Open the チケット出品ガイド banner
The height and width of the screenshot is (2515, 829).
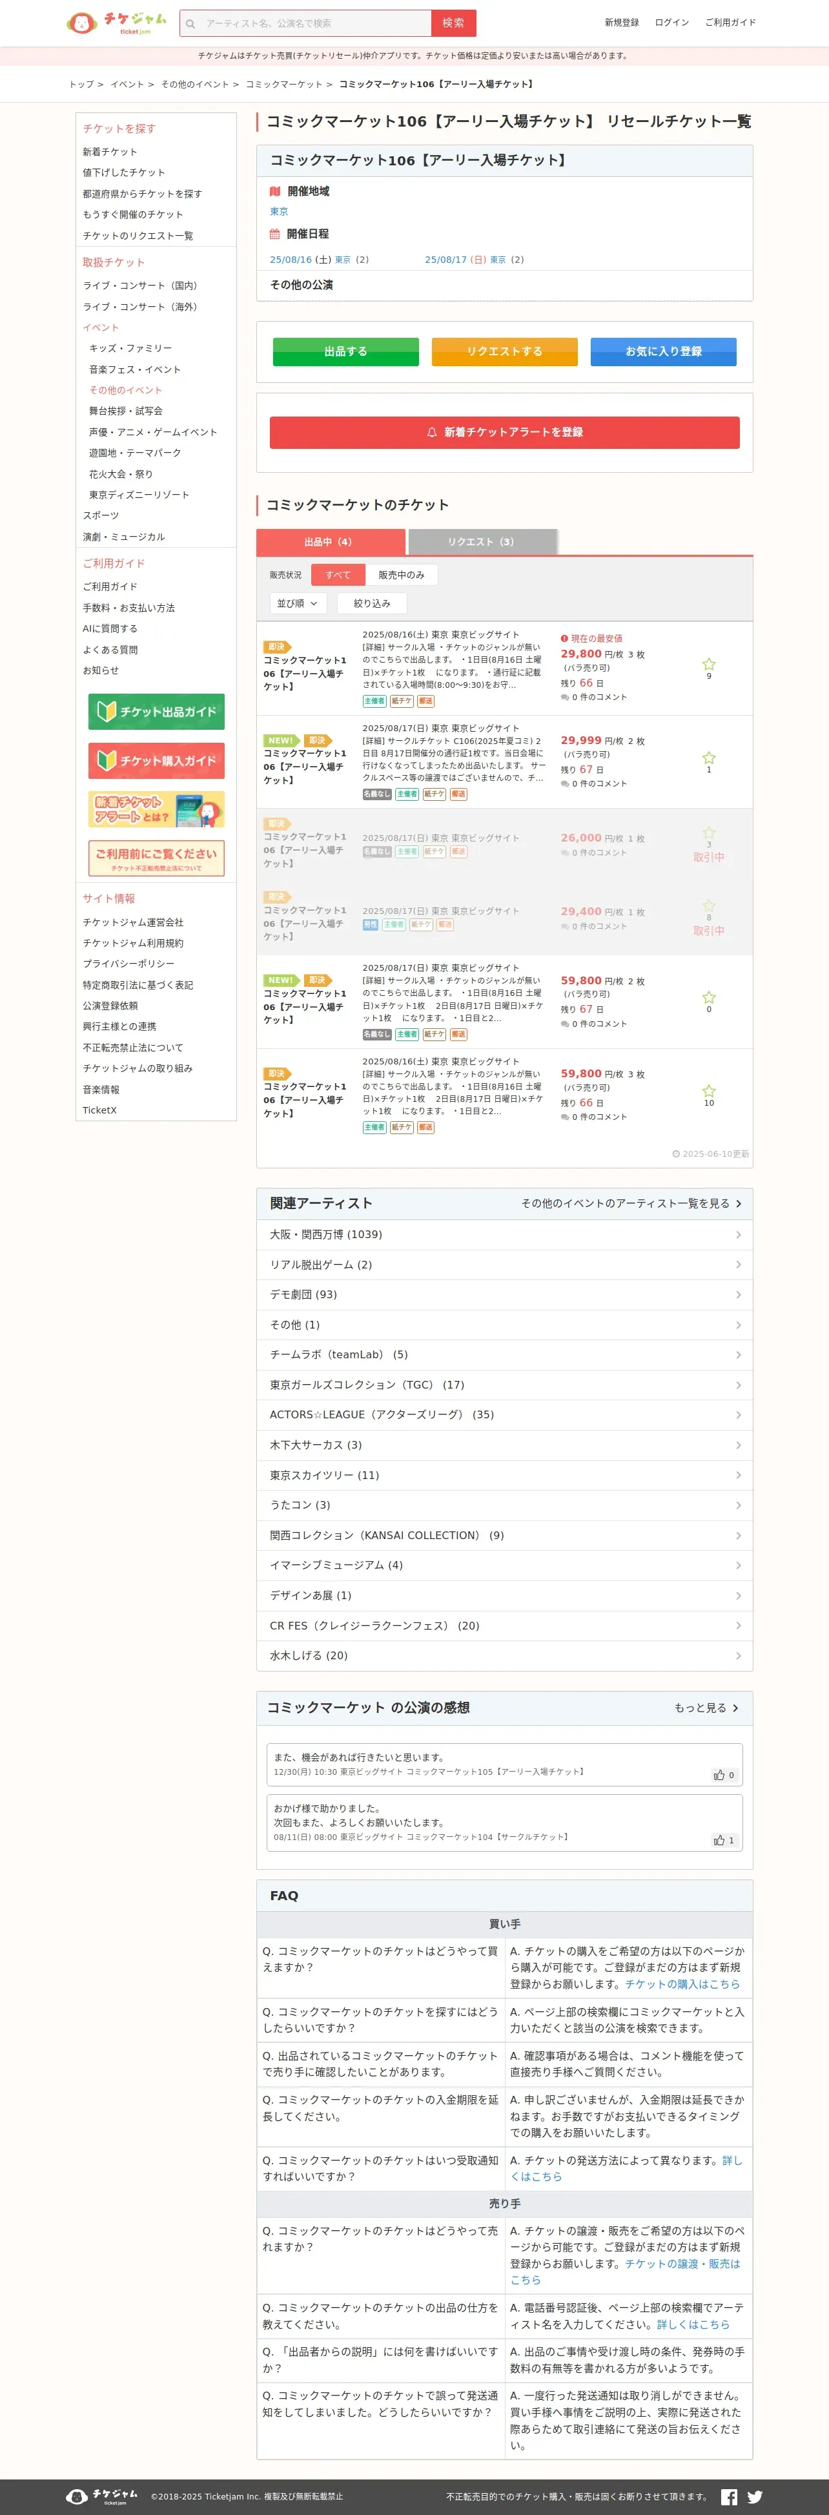pos(156,712)
